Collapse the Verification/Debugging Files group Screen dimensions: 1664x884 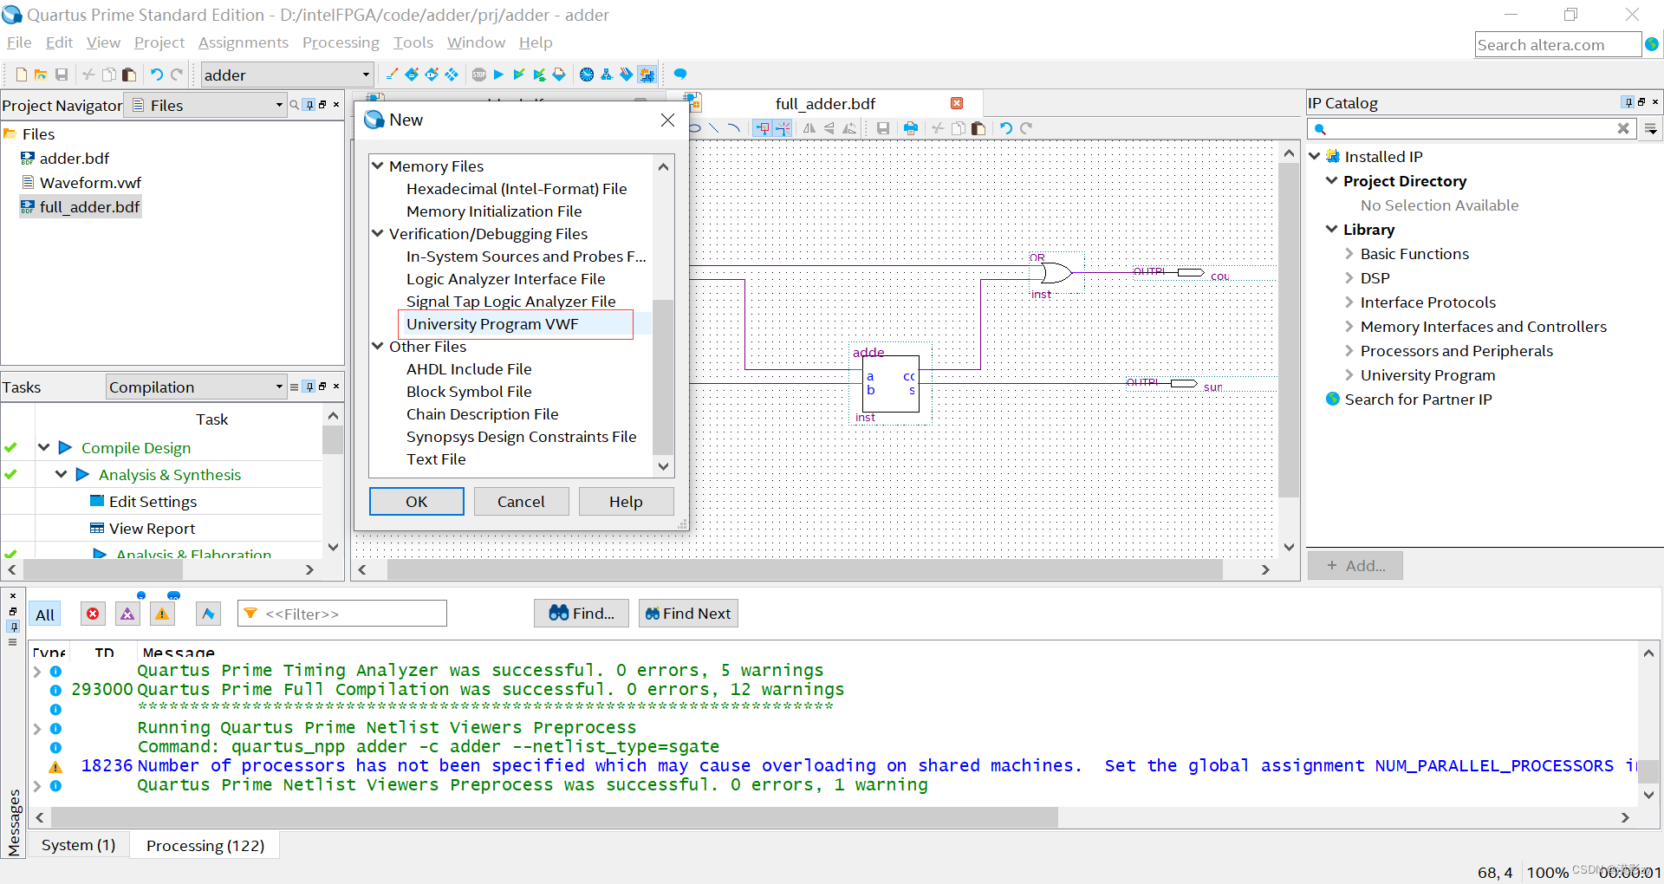(x=378, y=232)
